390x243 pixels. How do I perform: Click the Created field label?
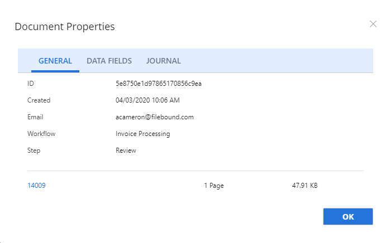(x=39, y=100)
